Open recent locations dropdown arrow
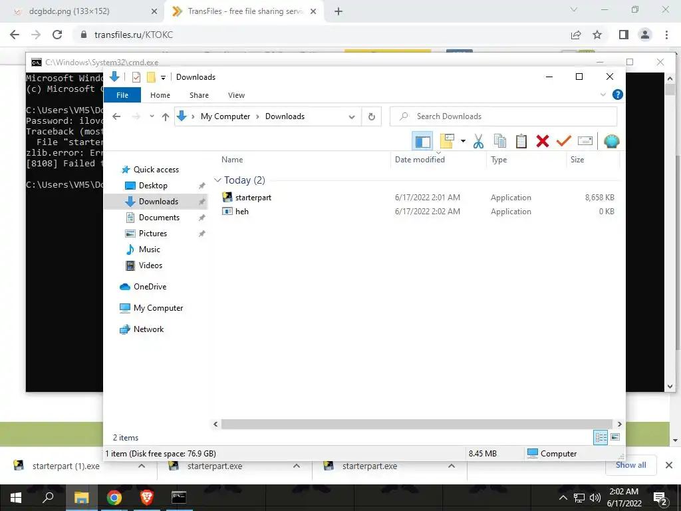The height and width of the screenshot is (511, 681). [x=152, y=116]
